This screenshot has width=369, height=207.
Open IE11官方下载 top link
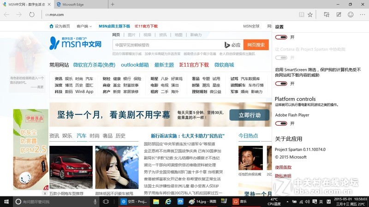coord(146,26)
